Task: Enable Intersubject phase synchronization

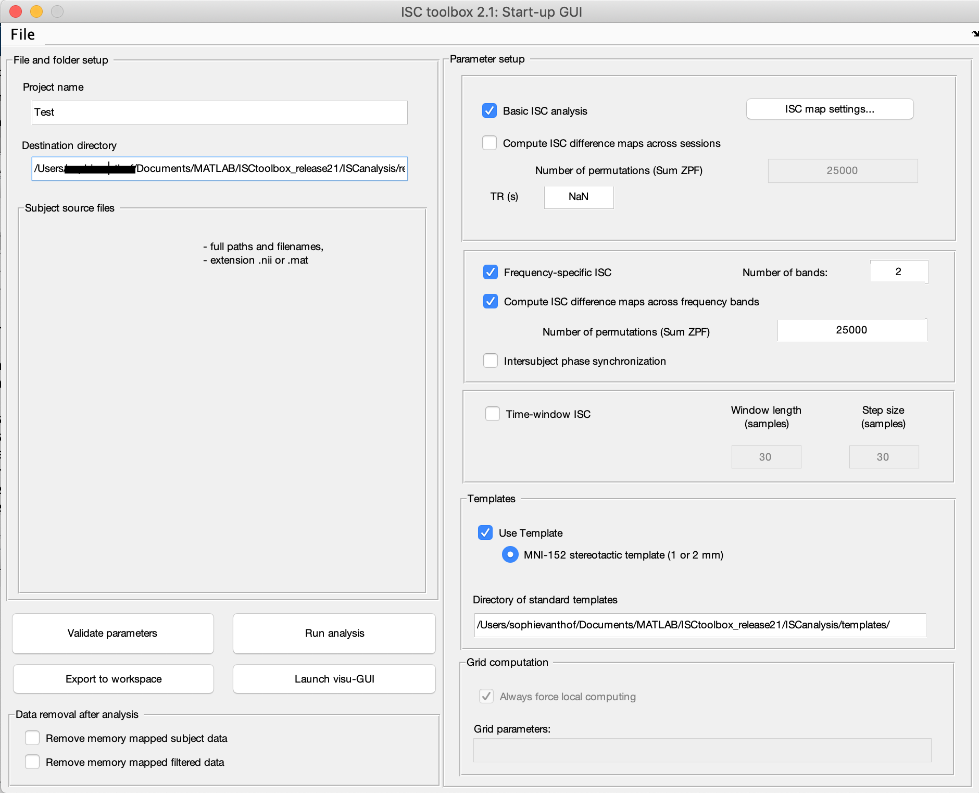Action: point(490,361)
